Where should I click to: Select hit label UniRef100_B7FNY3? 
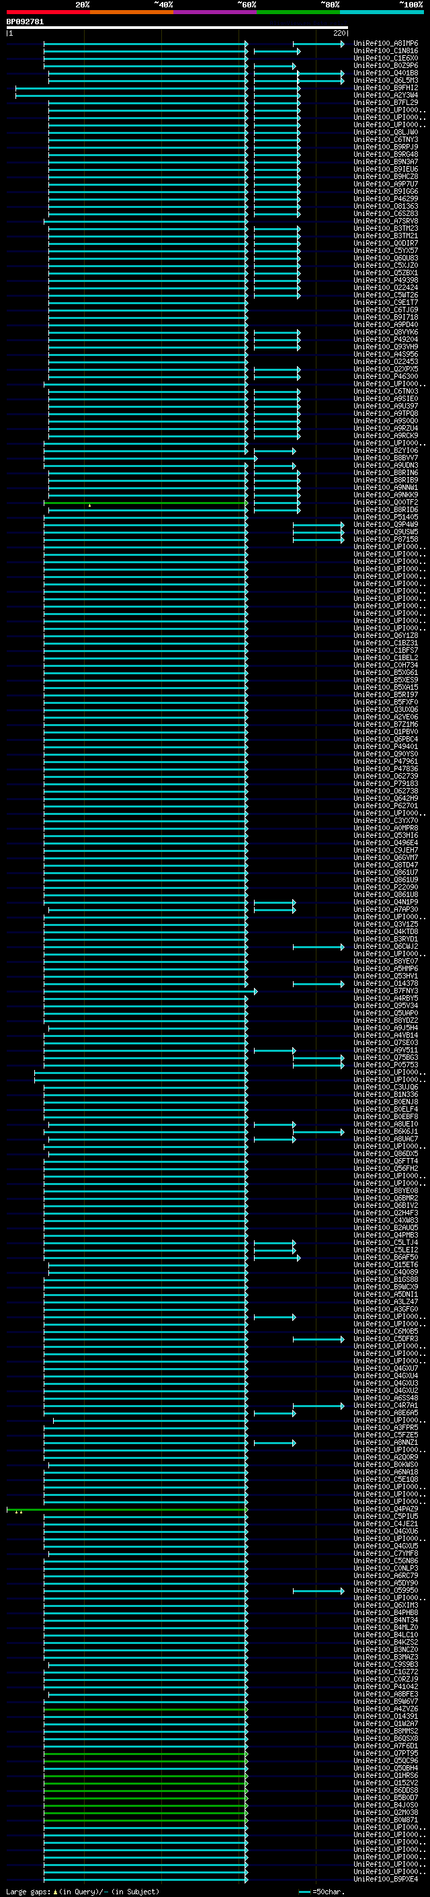tap(386, 991)
